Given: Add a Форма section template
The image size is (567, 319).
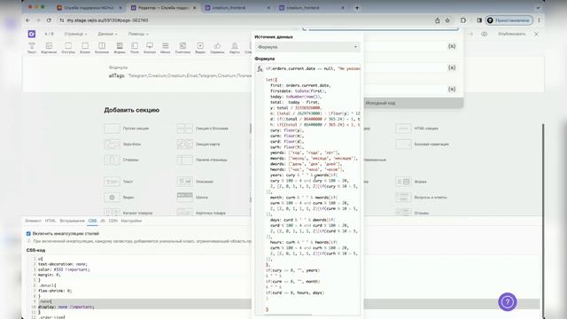Looking at the screenshot, I should tap(411, 182).
